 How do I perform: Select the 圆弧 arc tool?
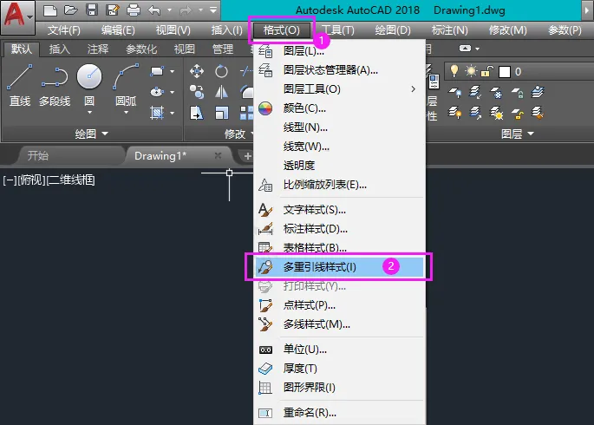coord(126,85)
